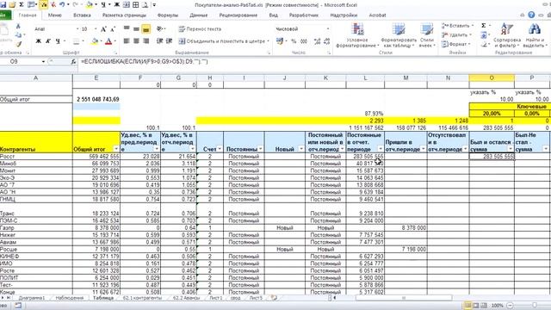The height and width of the screenshot is (310, 551).
Task: Decrease font size with the small A
Action: click(x=113, y=29)
